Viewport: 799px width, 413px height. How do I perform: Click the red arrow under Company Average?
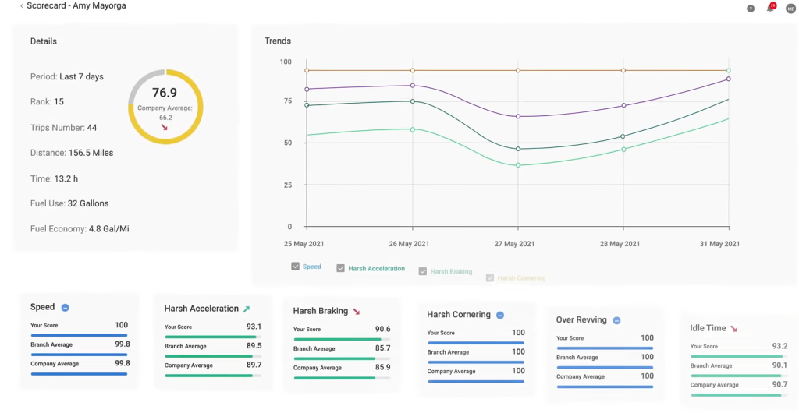164,126
